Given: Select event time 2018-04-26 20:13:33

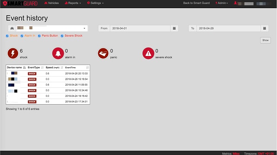Looking at the screenshot, I should coord(76,74).
